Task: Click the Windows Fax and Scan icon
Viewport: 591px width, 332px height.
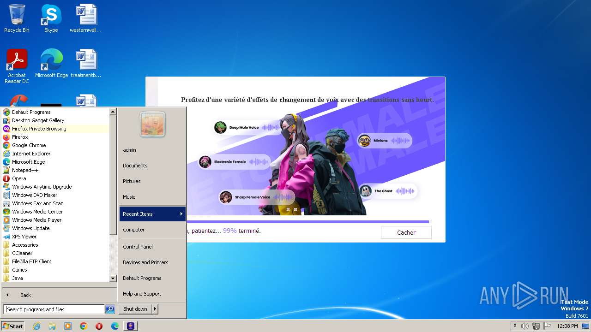Action: [x=6, y=203]
